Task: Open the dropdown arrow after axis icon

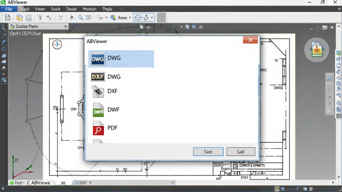Action: pos(152,18)
